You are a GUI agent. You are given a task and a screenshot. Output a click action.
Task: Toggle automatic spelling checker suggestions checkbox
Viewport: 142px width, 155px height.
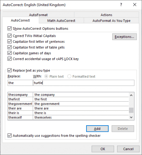point(10,135)
